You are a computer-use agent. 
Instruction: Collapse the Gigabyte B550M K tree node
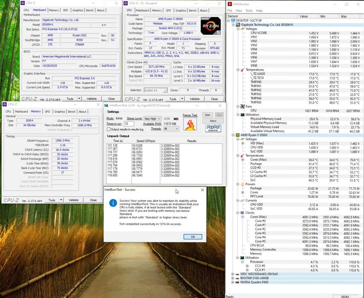(233, 25)
